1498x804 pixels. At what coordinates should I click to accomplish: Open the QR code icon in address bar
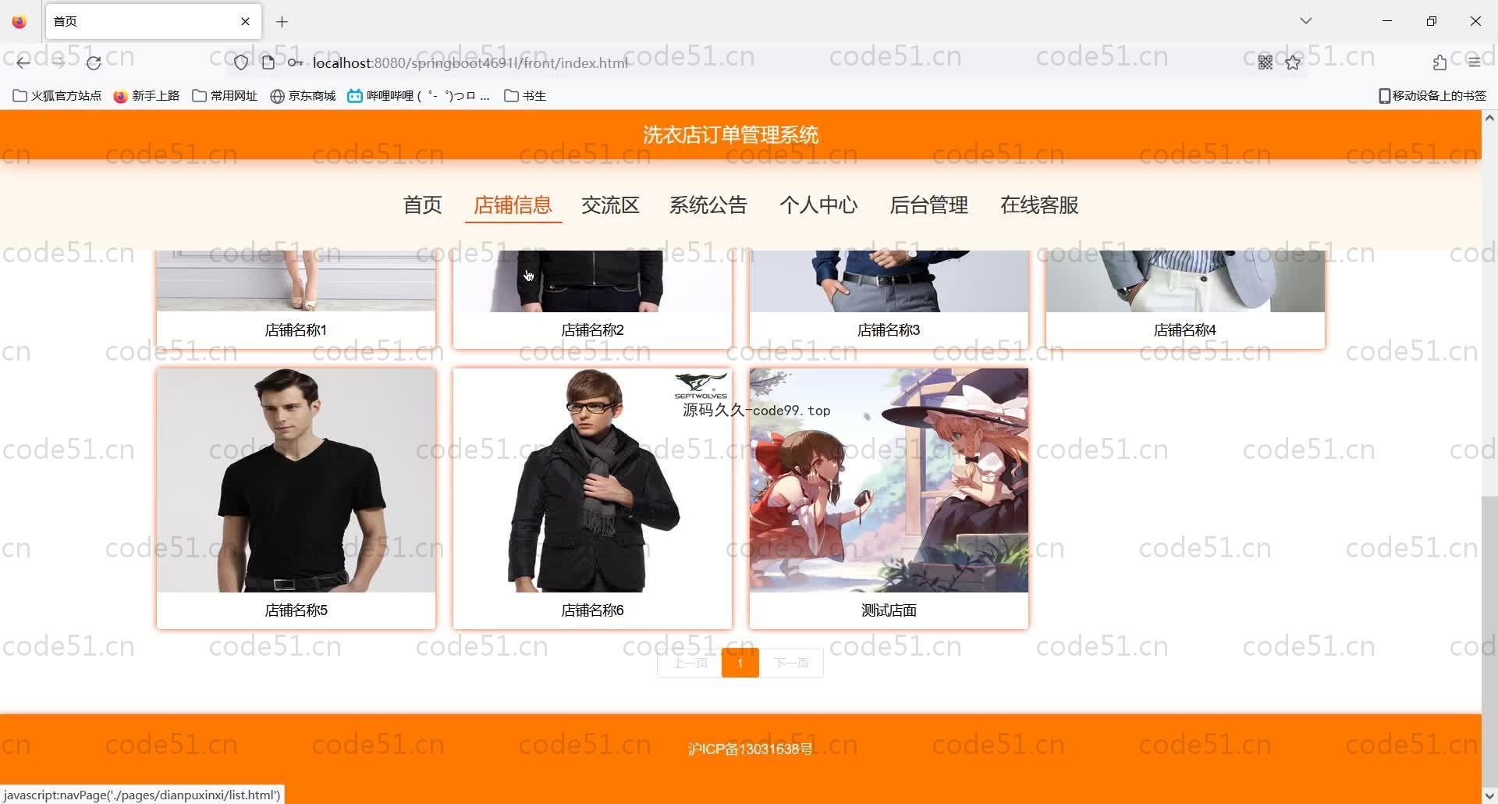pyautogui.click(x=1265, y=62)
